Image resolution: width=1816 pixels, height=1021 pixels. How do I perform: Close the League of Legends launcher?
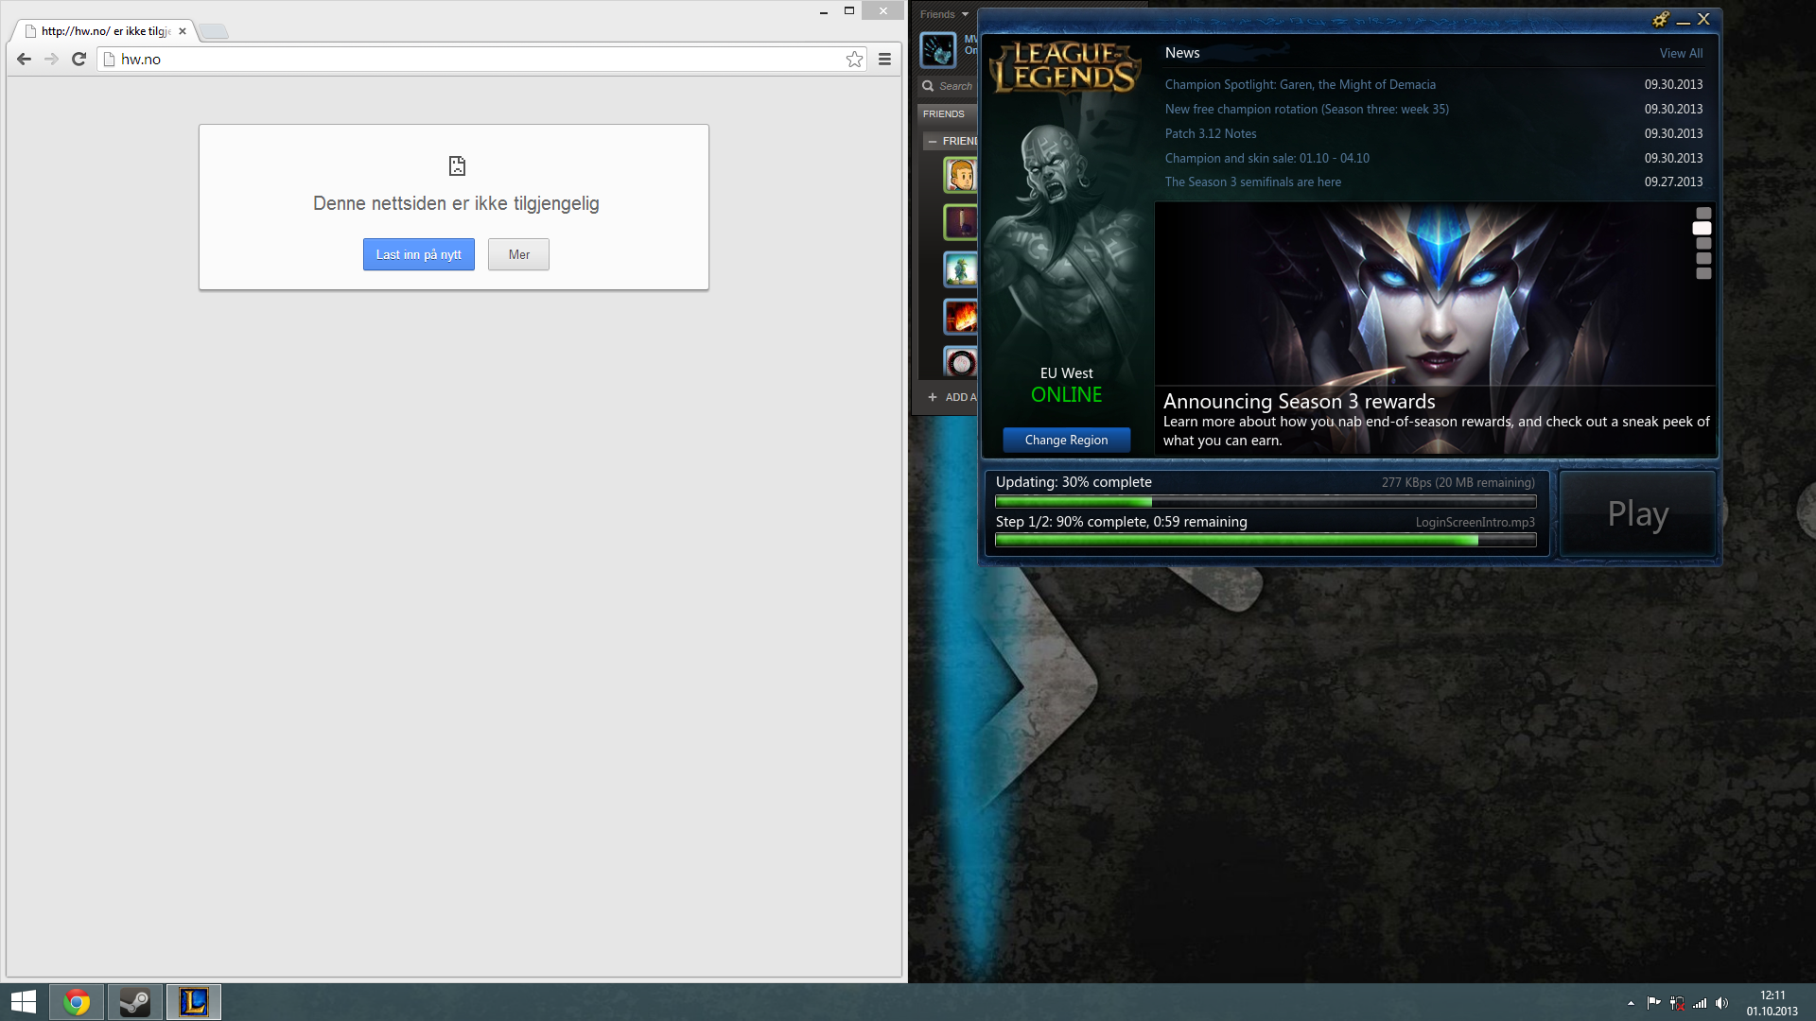(1703, 19)
